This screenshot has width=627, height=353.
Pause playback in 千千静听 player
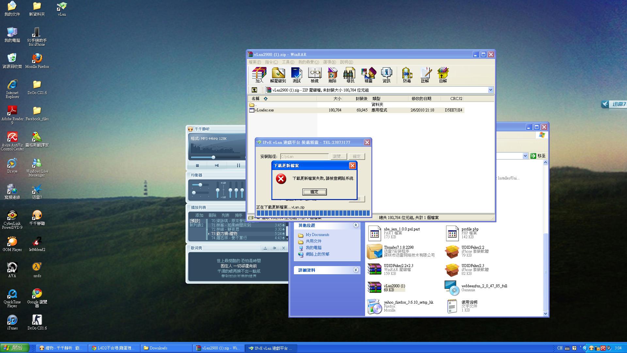tap(238, 165)
